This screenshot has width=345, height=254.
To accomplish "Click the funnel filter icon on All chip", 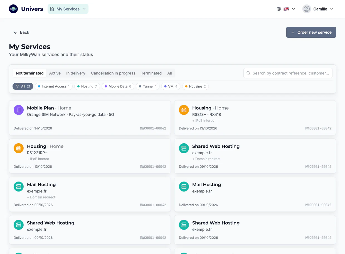I will 18,86.
